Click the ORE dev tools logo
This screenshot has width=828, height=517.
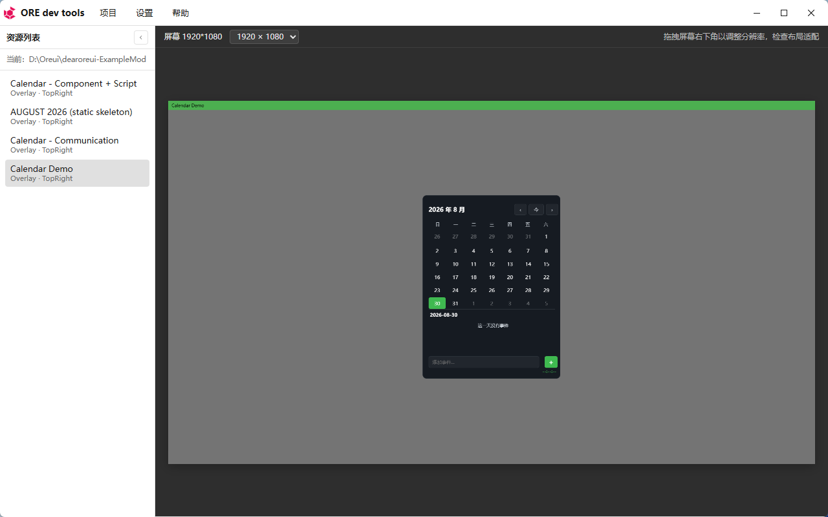10,13
